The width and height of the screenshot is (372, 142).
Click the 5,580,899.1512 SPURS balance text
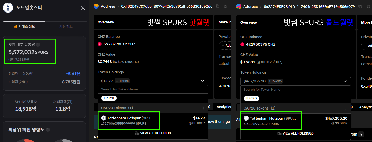point(261,124)
